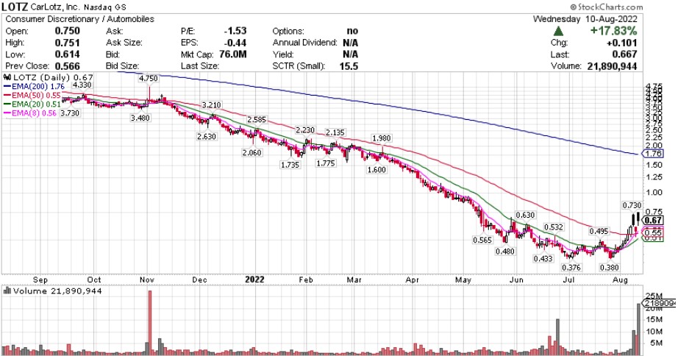
Task: Click the EMA(50) 0.55 red legend entry
Action: coord(32,95)
